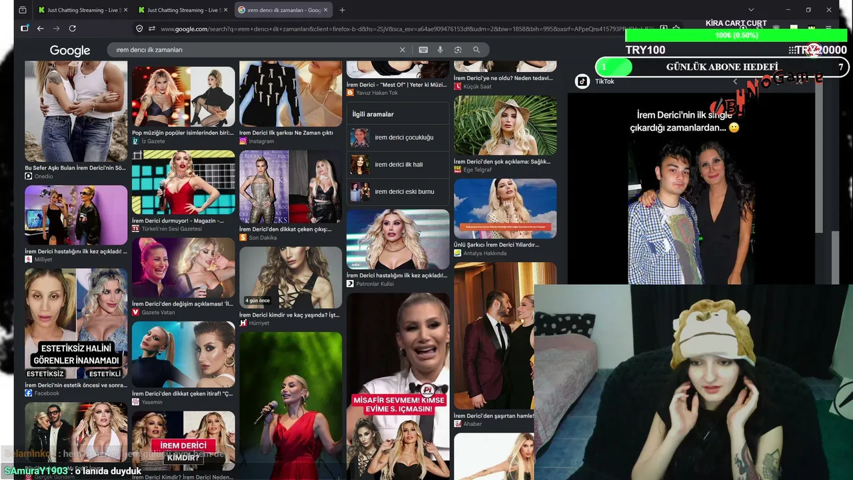Open Hürriyet 'İrem Derici kimdir ve kaç yaşında' result
Screen dimensions: 853x480
click(x=289, y=315)
